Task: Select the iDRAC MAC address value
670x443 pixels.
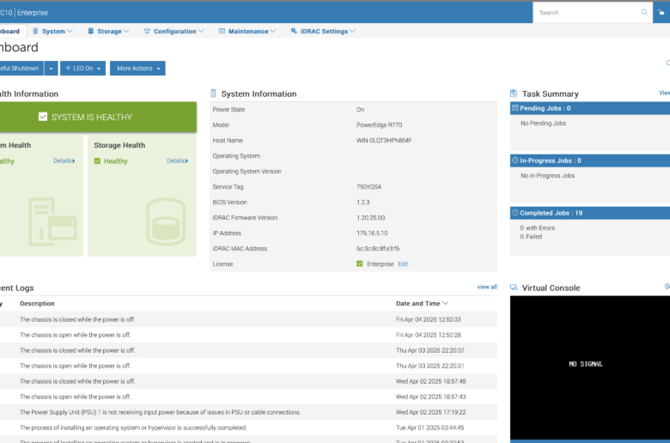Action: click(x=378, y=249)
